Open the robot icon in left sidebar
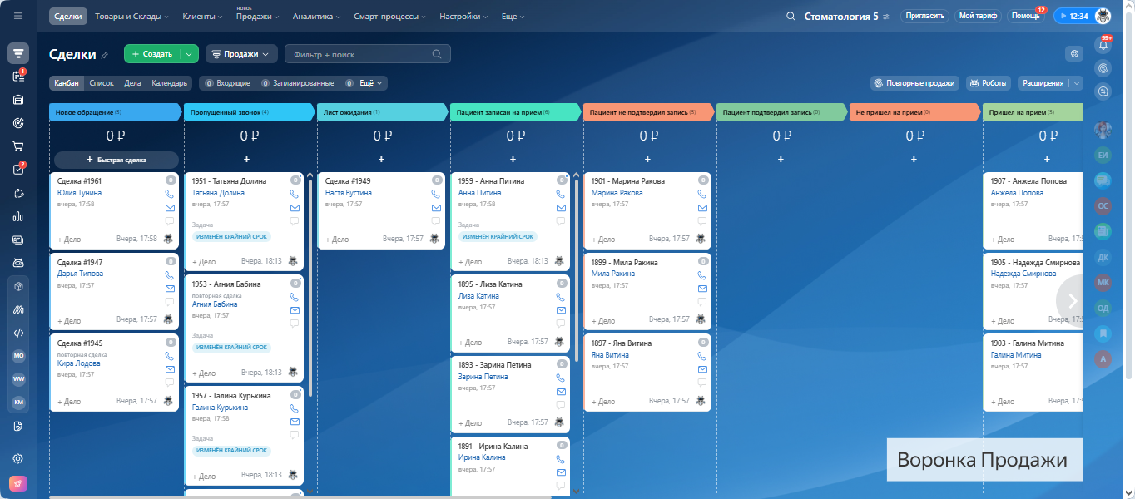 tap(18, 263)
